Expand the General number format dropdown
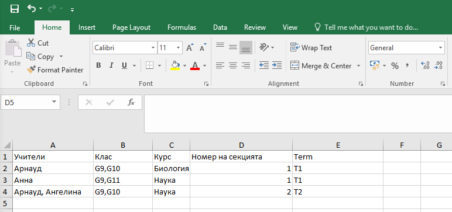 (x=441, y=48)
